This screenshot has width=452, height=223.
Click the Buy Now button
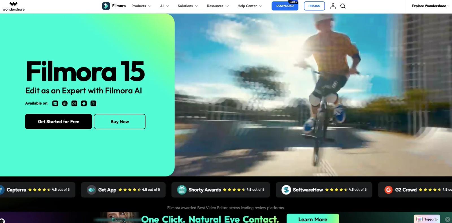click(120, 122)
